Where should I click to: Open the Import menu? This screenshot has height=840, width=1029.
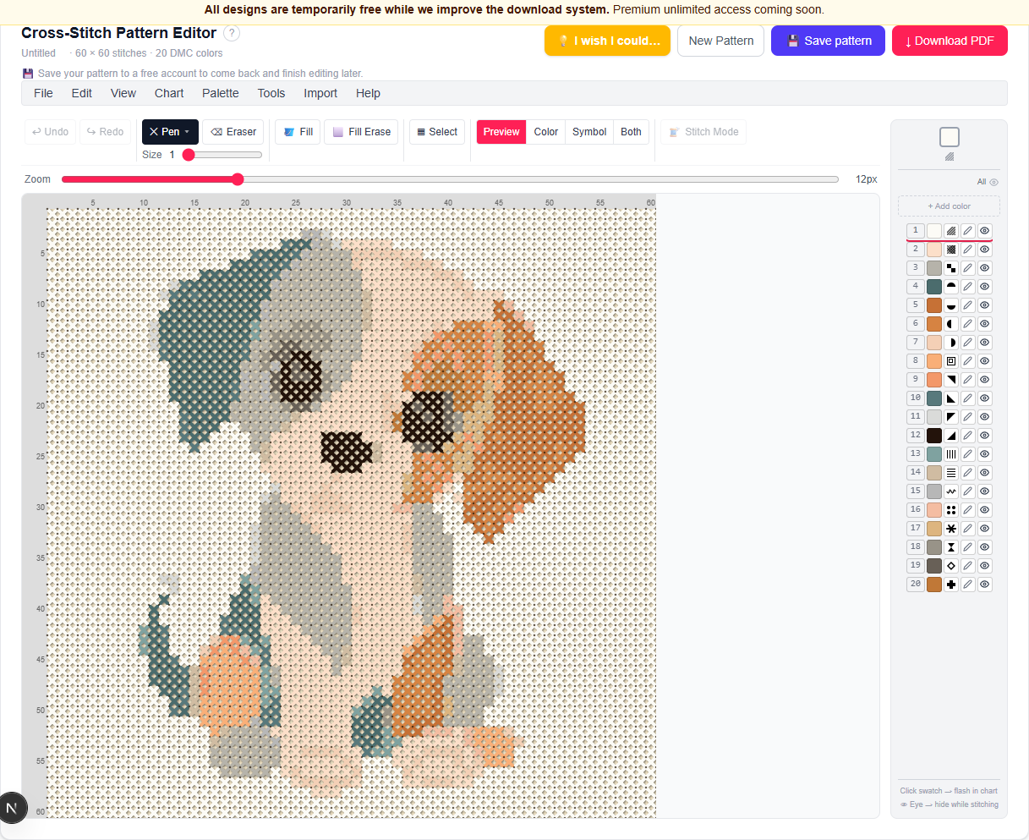click(320, 93)
